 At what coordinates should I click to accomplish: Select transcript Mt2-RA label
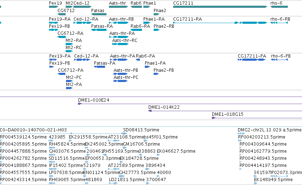pos(74,40)
